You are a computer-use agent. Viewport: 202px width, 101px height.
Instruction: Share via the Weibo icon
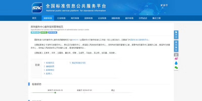coord(176,59)
